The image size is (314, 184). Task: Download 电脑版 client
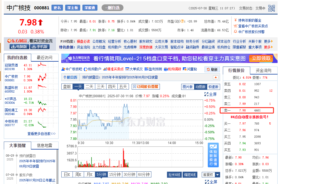(x=19, y=47)
